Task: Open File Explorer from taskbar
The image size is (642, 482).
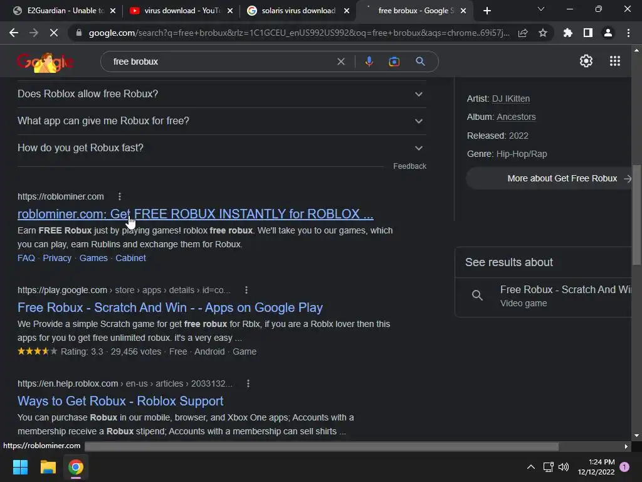Action: click(x=48, y=467)
